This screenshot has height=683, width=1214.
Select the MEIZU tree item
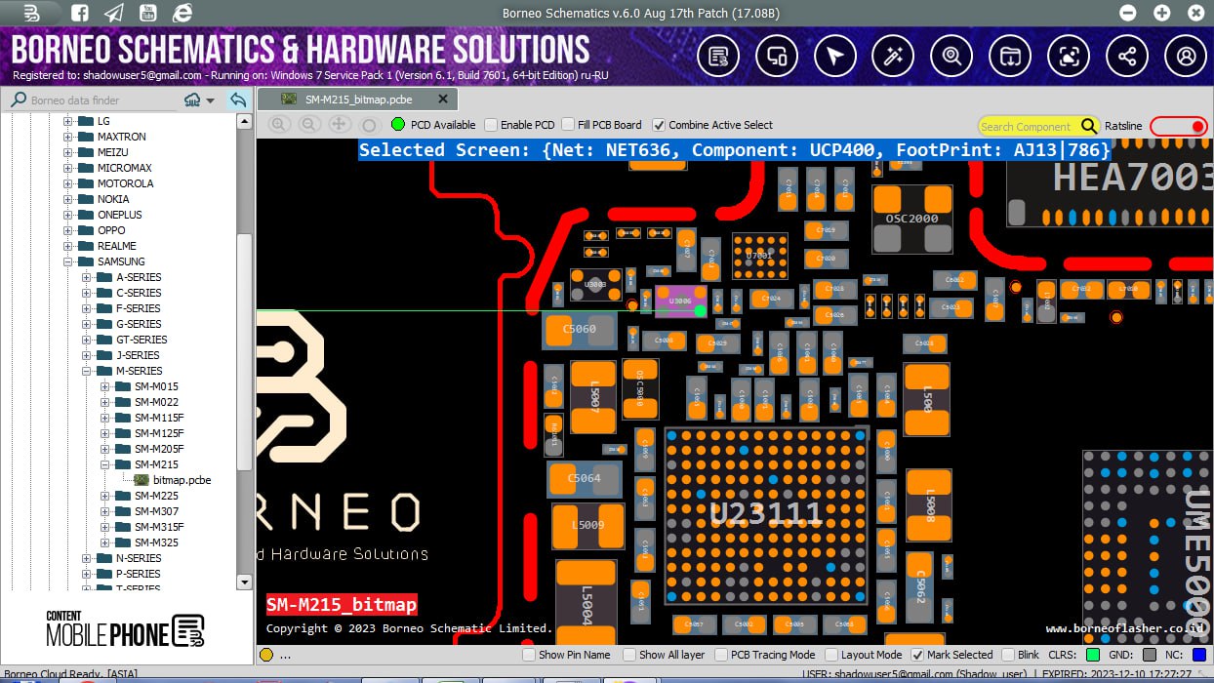pos(112,152)
